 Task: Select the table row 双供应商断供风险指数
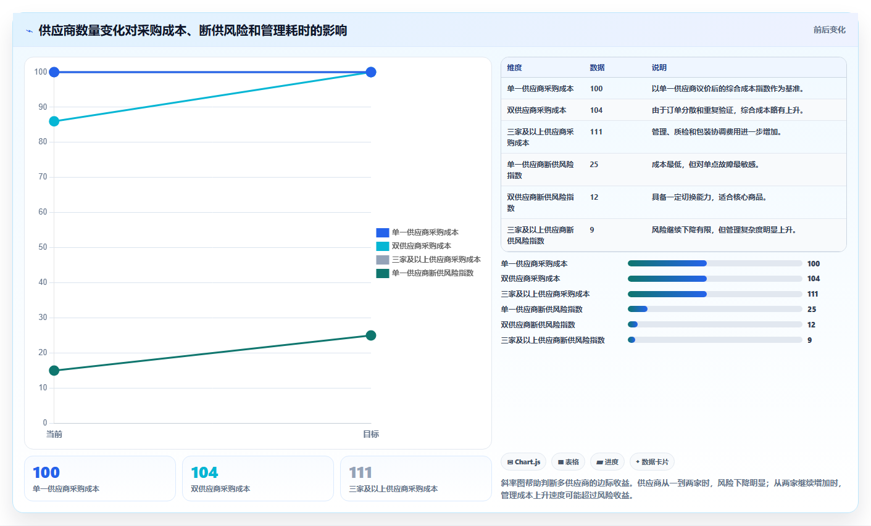[673, 202]
